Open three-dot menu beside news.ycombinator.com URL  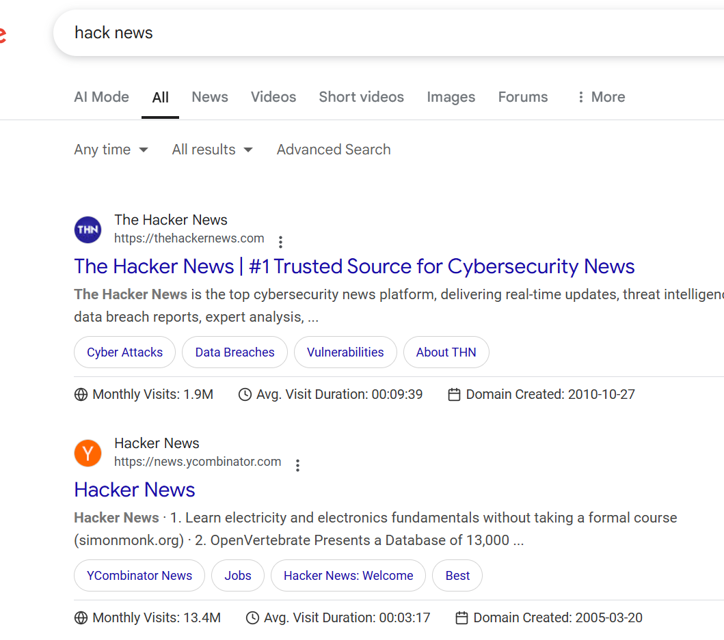click(297, 464)
